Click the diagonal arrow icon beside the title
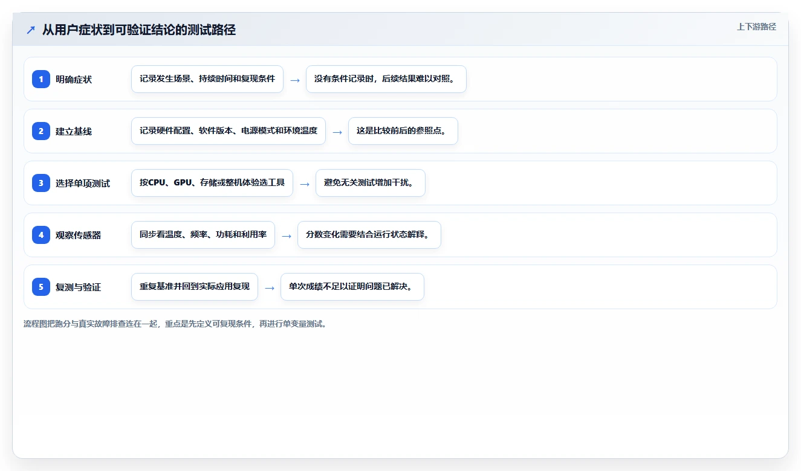Viewport: 801px width, 471px height. pyautogui.click(x=31, y=30)
